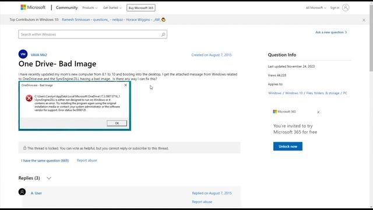
Task: Click the search magnifier icon
Action: [x=163, y=34]
